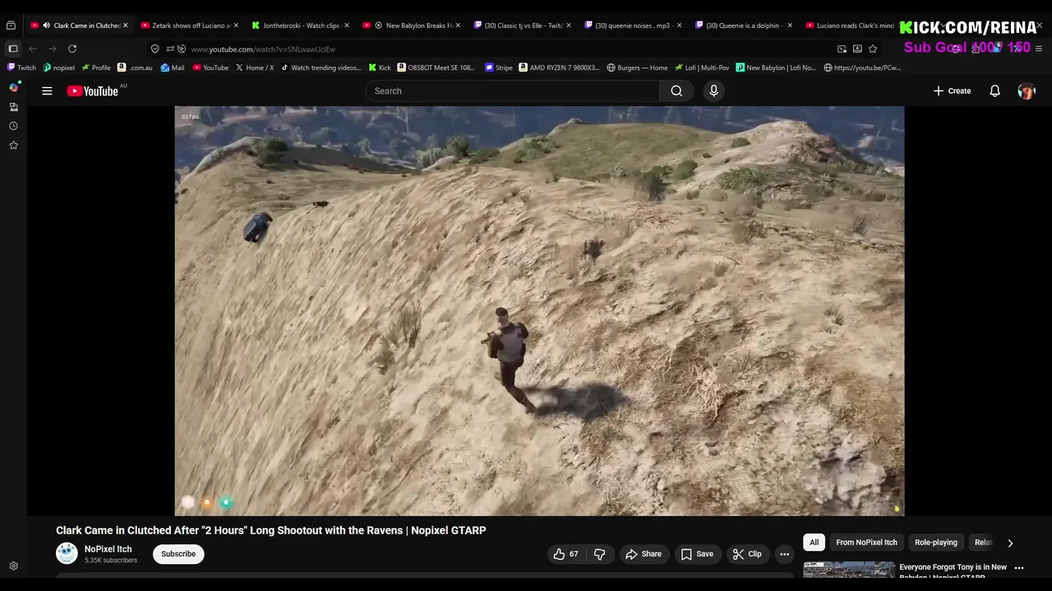Screen dimensions: 1052x591
Task: Select the All filter chip
Action: point(814,543)
